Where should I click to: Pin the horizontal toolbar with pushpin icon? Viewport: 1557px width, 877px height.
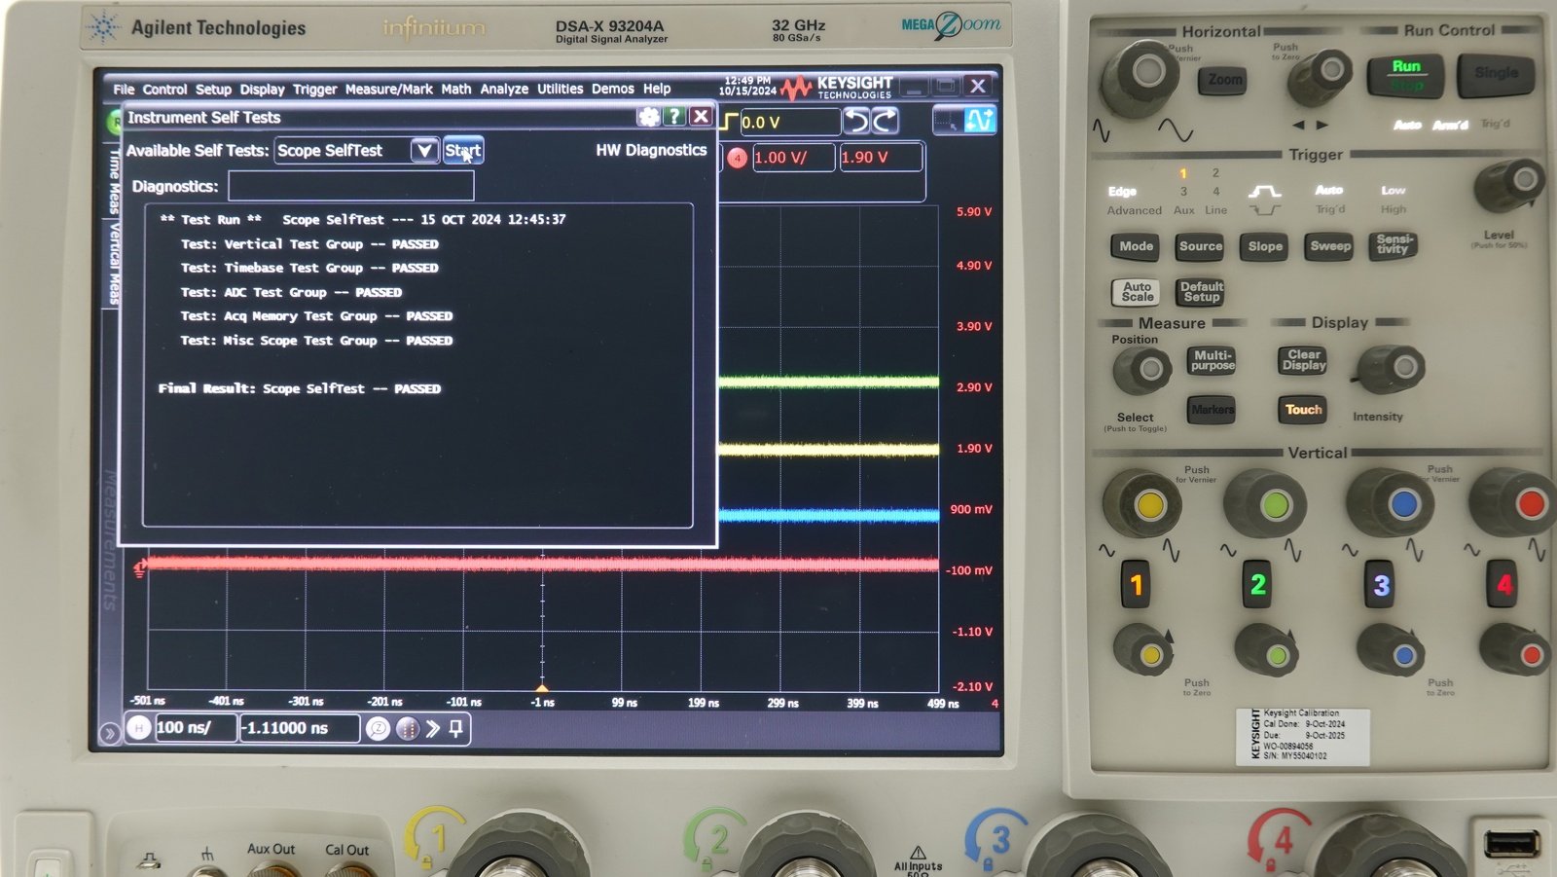pyautogui.click(x=455, y=728)
